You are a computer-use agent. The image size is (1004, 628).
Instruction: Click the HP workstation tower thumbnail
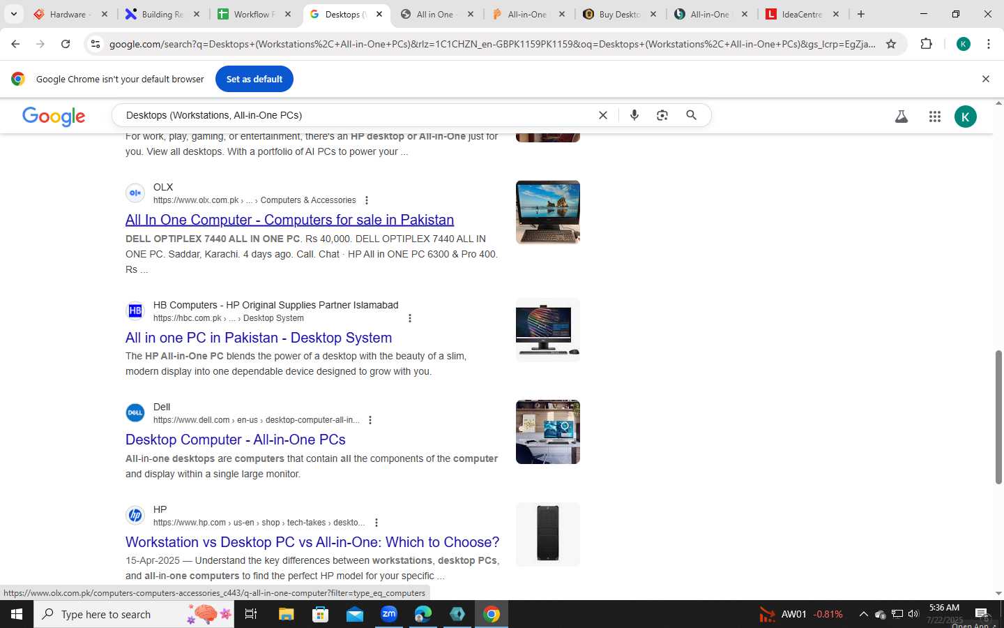click(x=548, y=534)
